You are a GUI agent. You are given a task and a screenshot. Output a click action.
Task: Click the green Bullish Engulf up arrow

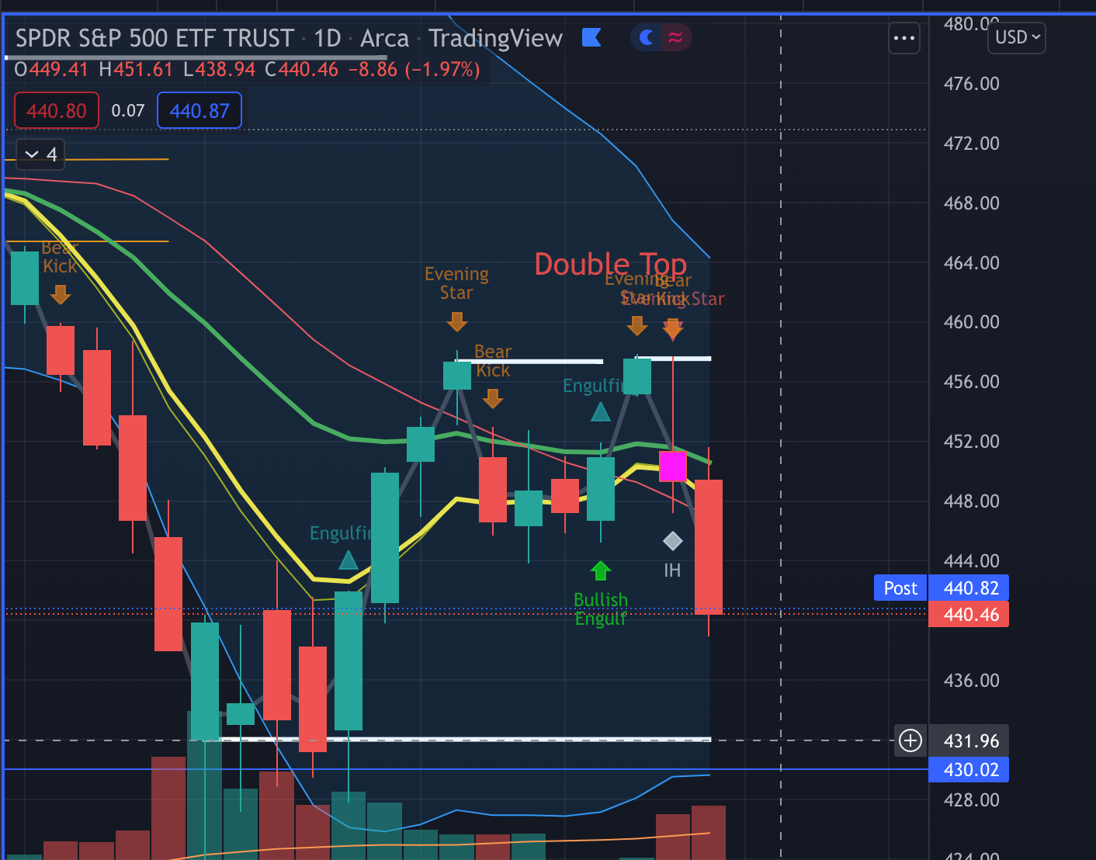[x=600, y=571]
